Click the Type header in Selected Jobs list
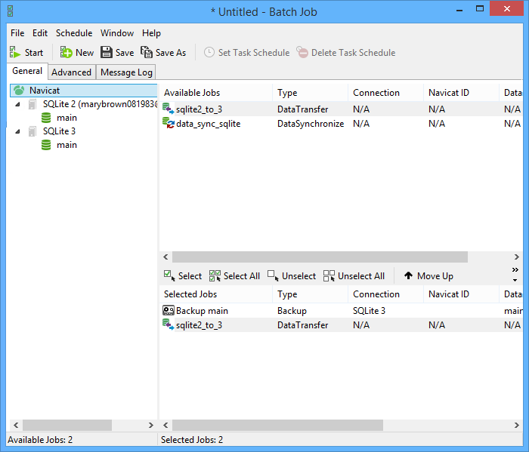Screen dimensions: 529x452 (x=311, y=294)
